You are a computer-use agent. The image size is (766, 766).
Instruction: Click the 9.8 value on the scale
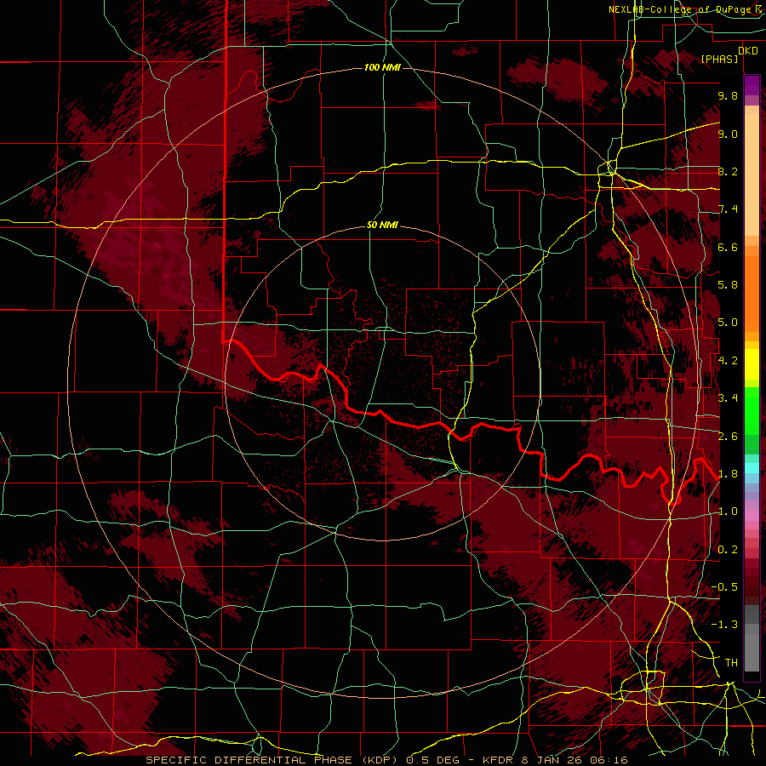[x=728, y=95]
